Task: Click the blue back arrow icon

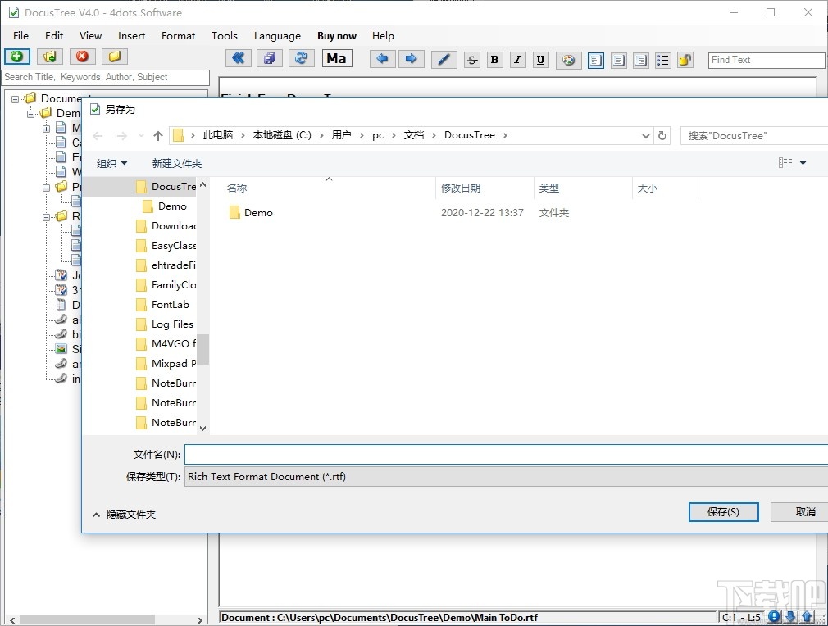Action: pos(382,59)
